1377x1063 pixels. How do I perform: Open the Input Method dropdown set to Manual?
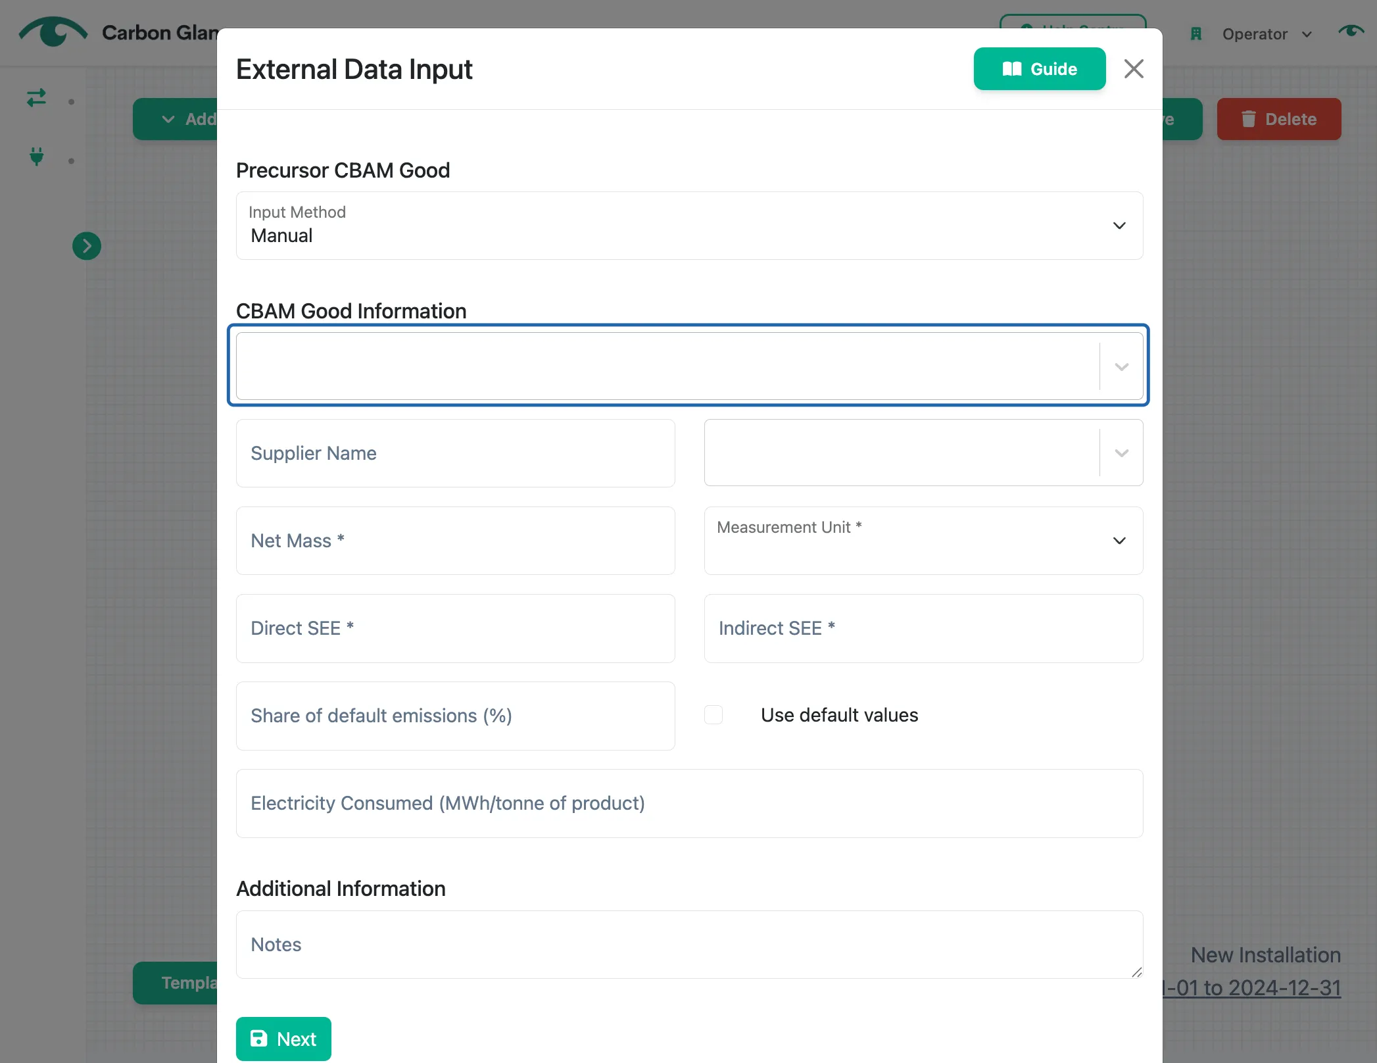coord(689,226)
